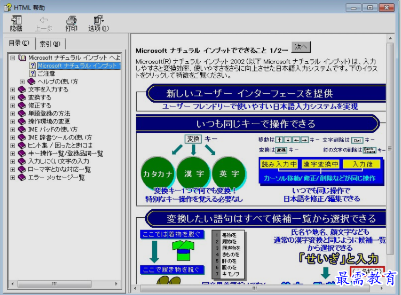Click the book icon for 入力しにくい文字の入力
Viewport: 401px width, 295px height.
coord(22,161)
